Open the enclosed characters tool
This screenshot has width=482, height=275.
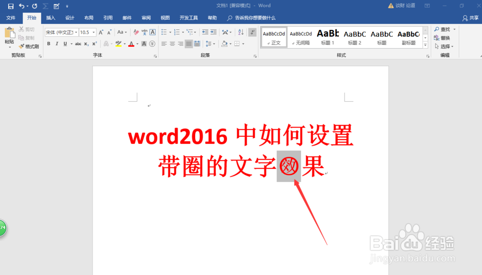tap(152, 44)
